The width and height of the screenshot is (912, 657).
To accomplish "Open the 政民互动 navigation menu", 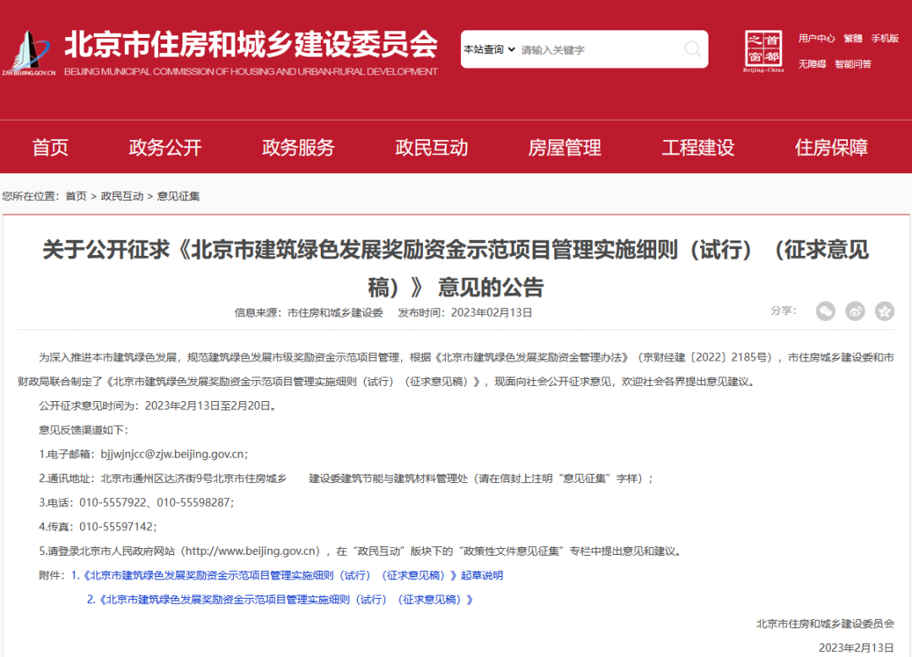I will click(x=431, y=147).
